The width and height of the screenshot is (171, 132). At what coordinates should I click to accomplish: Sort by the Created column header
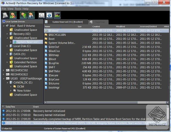click(104, 26)
